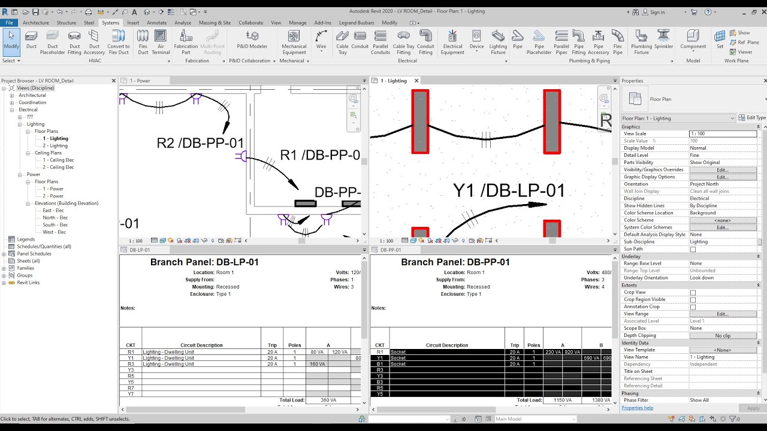This screenshot has height=431, width=767.
Task: Select the Pipe Placeholder tool
Action: click(539, 42)
